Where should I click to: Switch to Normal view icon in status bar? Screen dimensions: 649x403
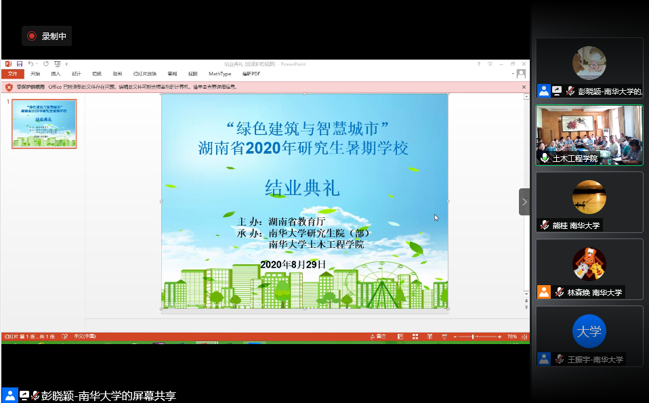pyautogui.click(x=400, y=337)
